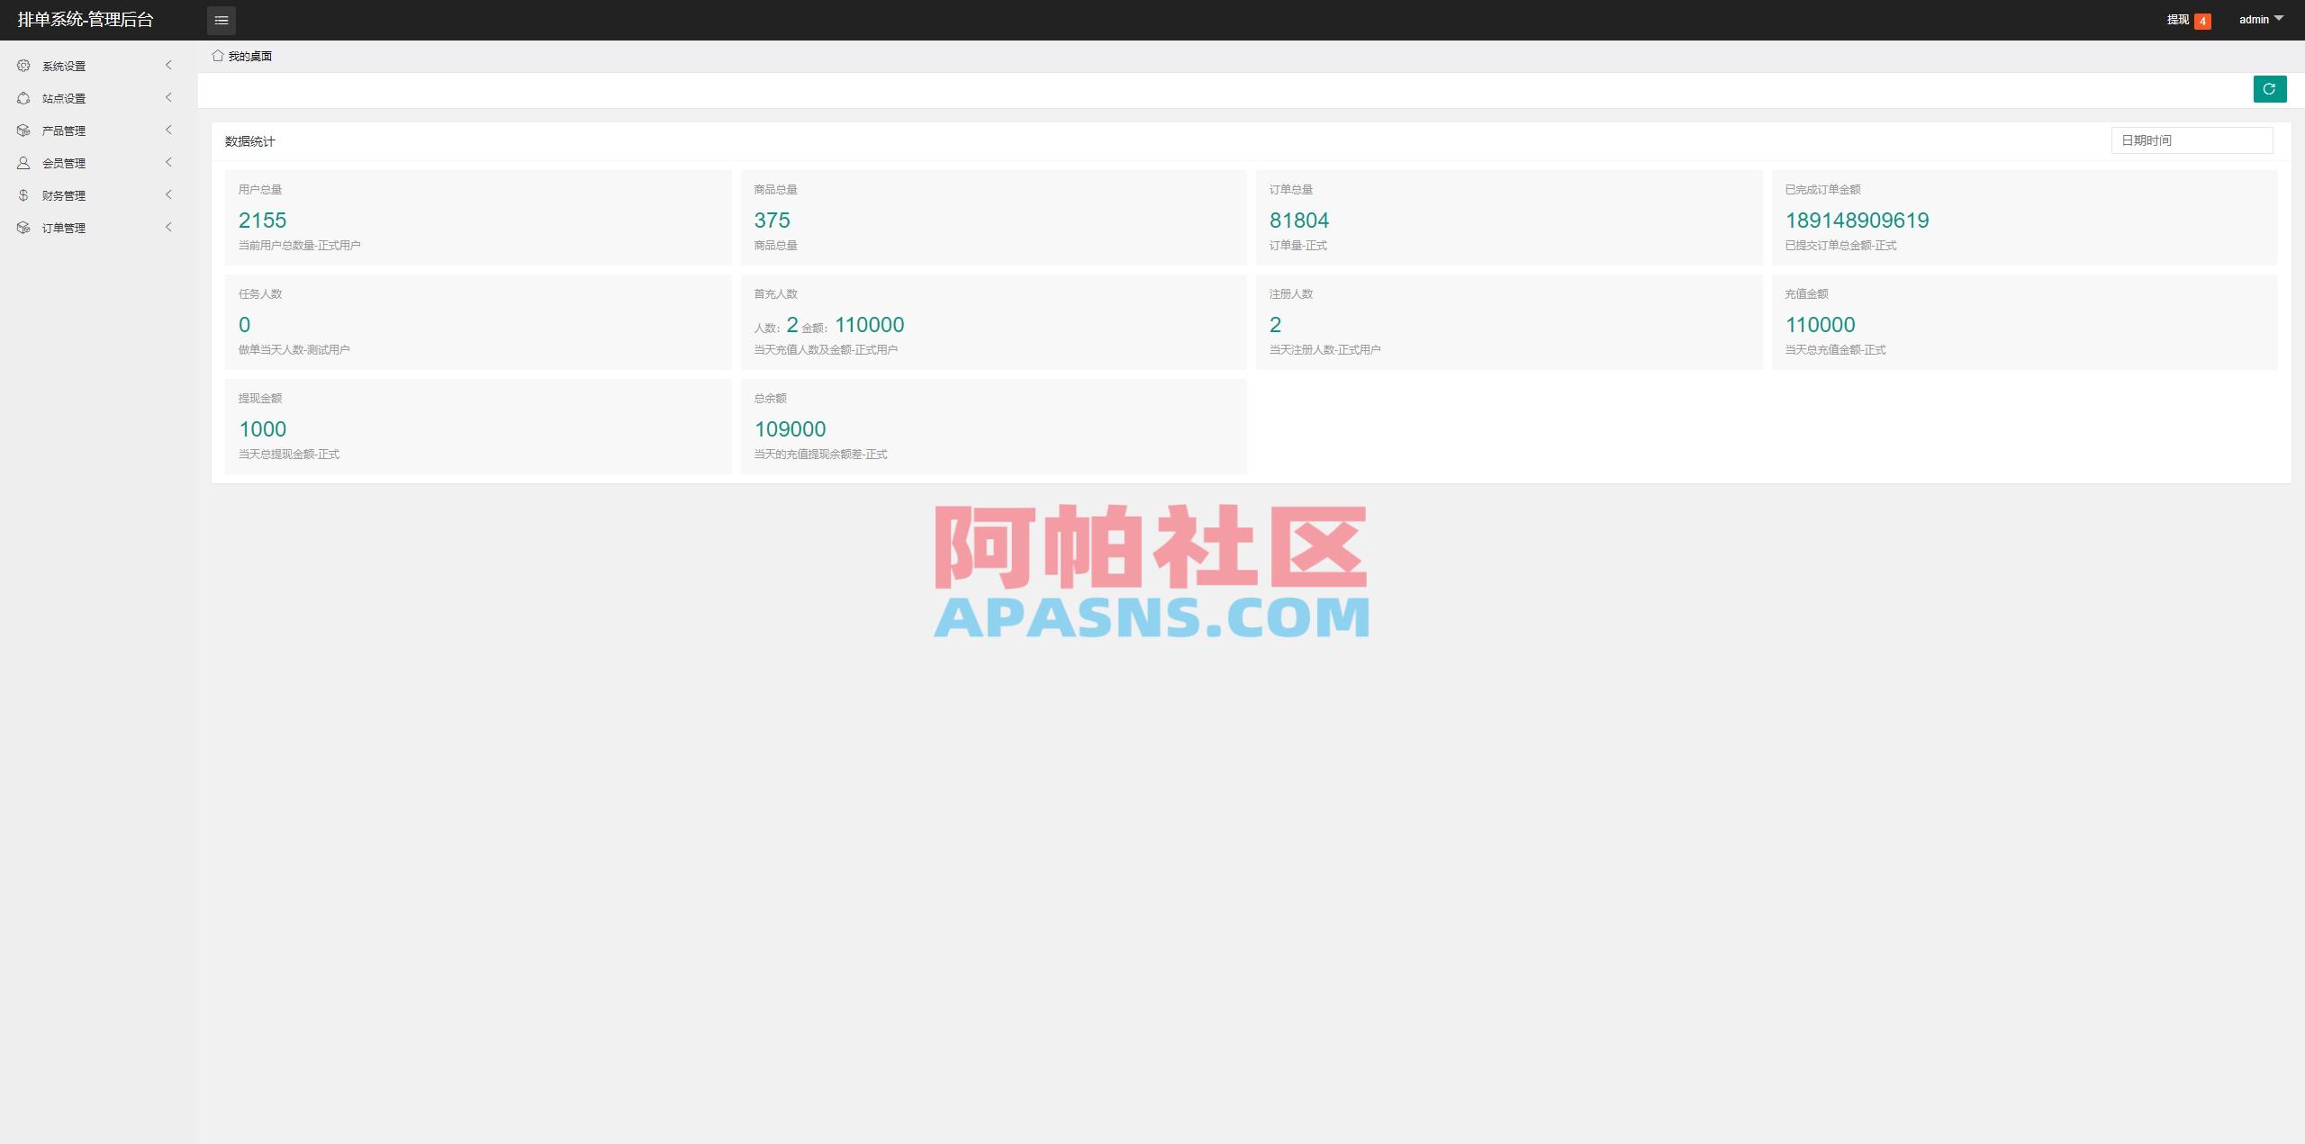Open the 财务管理 menu item
The width and height of the screenshot is (2305, 1144).
[x=66, y=195]
